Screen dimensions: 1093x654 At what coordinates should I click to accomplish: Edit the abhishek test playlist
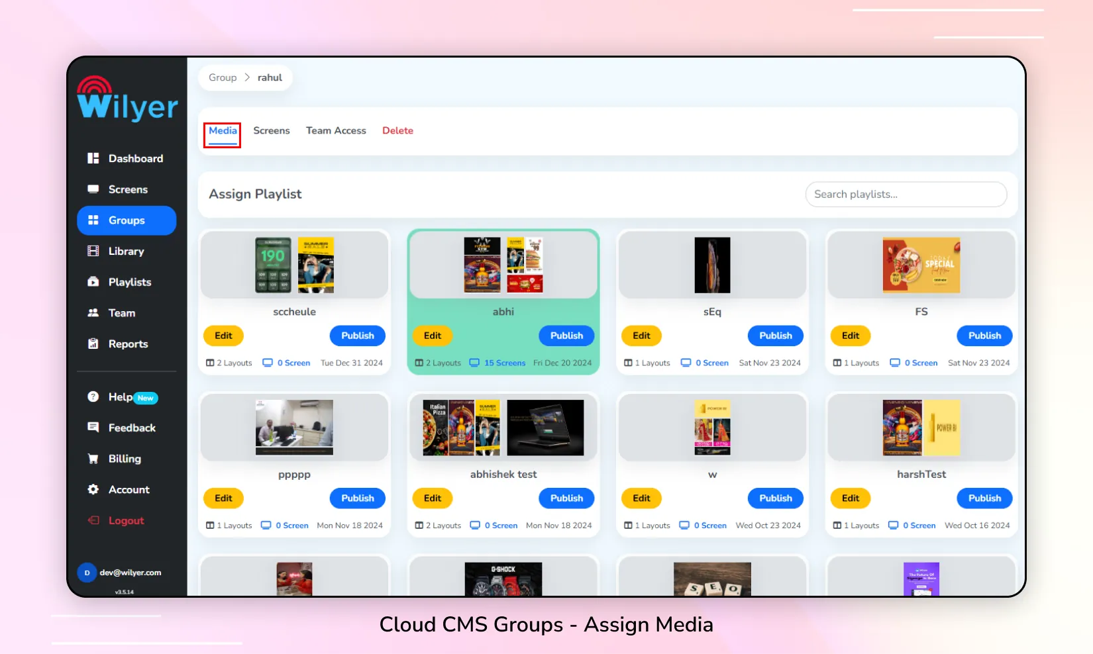[433, 498]
